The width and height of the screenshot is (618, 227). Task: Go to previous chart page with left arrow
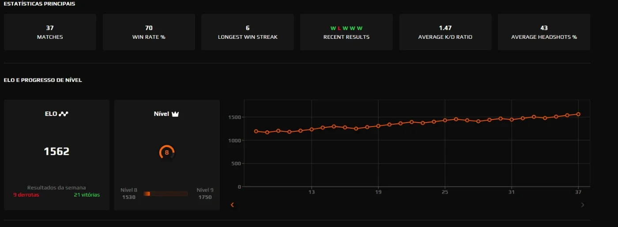coord(233,205)
